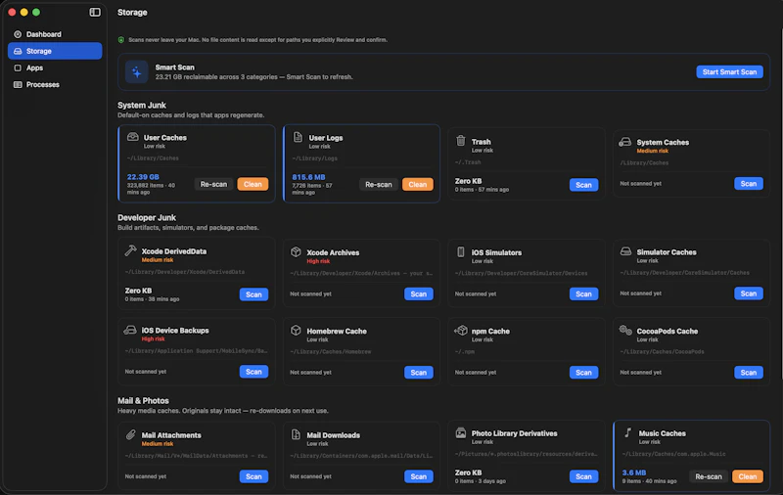783x495 pixels.
Task: Click the Xcode Archives box icon
Action: click(x=296, y=252)
